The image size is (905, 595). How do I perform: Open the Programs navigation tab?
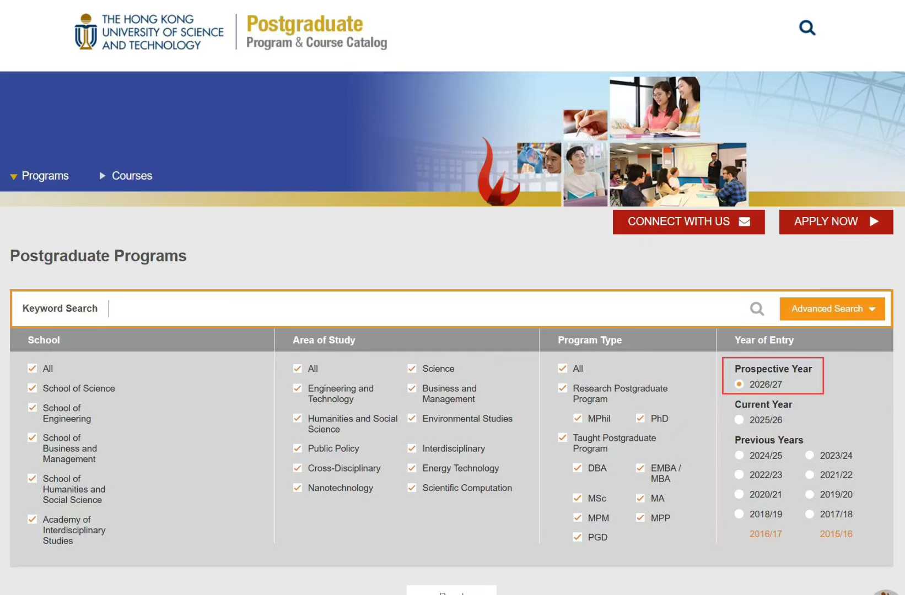(45, 176)
